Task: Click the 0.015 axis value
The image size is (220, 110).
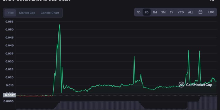Action: point(10,85)
